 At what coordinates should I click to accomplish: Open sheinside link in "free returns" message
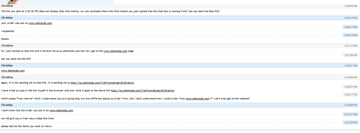click(x=197, y=99)
